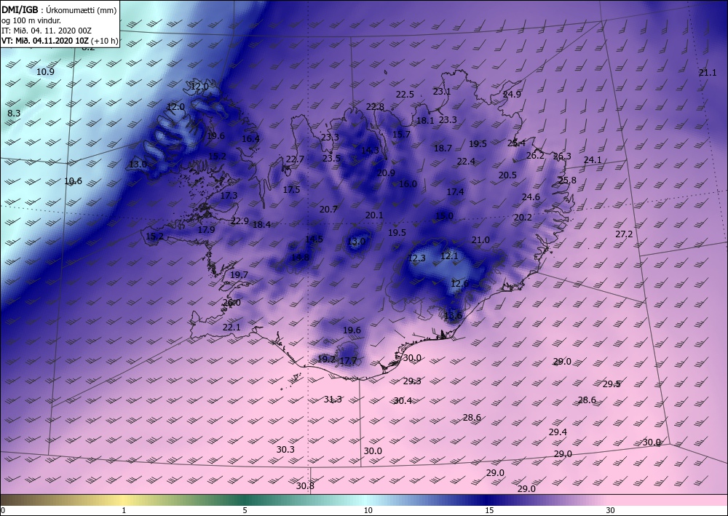728x516 pixels.
Task: Select the 17.5 value label
Action: 291,190
